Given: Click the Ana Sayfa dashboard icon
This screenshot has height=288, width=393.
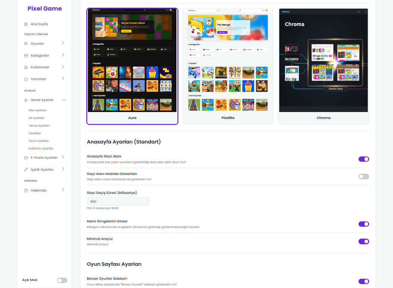Looking at the screenshot, I should click(26, 24).
